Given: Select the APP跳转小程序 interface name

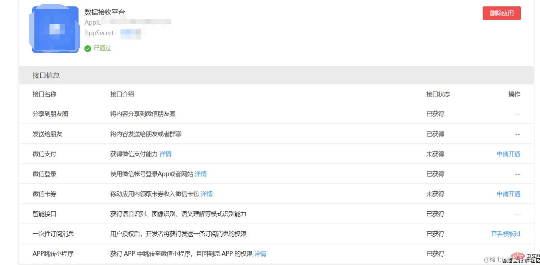Looking at the screenshot, I should [x=53, y=254].
